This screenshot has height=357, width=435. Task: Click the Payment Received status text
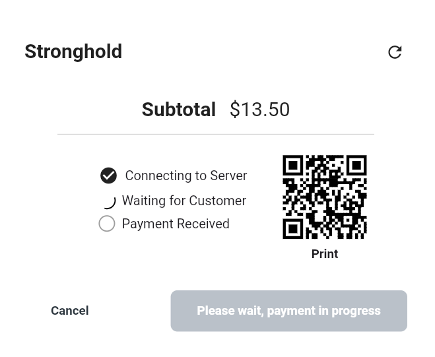(x=176, y=224)
